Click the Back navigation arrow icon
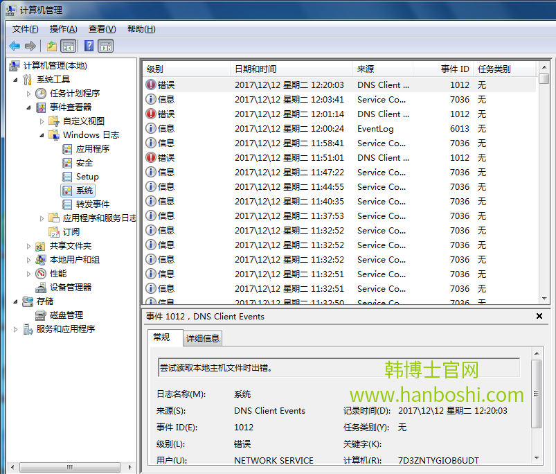 pos(15,46)
